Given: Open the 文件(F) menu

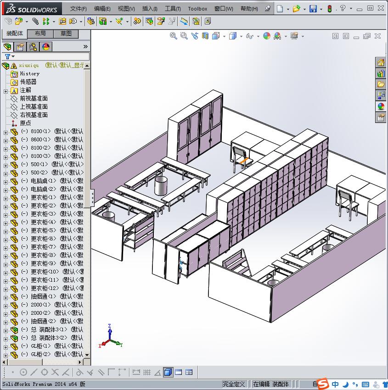Looking at the screenshot, I should [x=79, y=9].
